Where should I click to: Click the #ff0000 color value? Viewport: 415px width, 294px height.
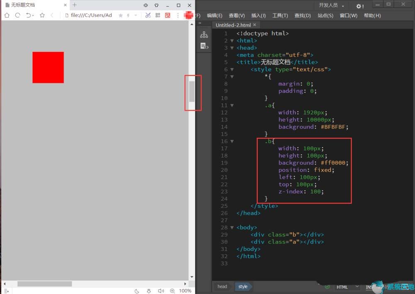pyautogui.click(x=333, y=163)
